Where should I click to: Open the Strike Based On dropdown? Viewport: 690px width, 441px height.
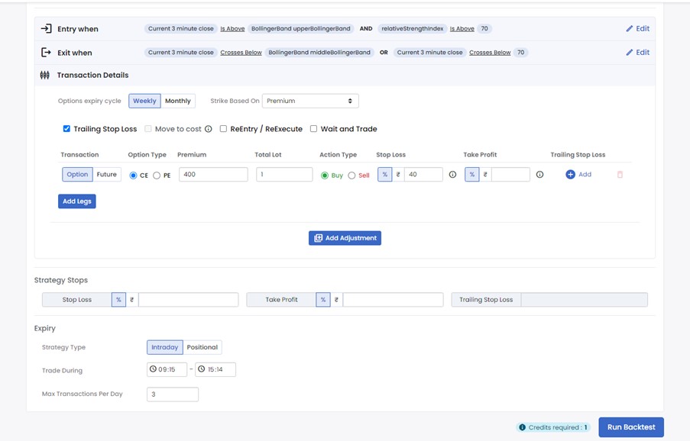click(309, 101)
